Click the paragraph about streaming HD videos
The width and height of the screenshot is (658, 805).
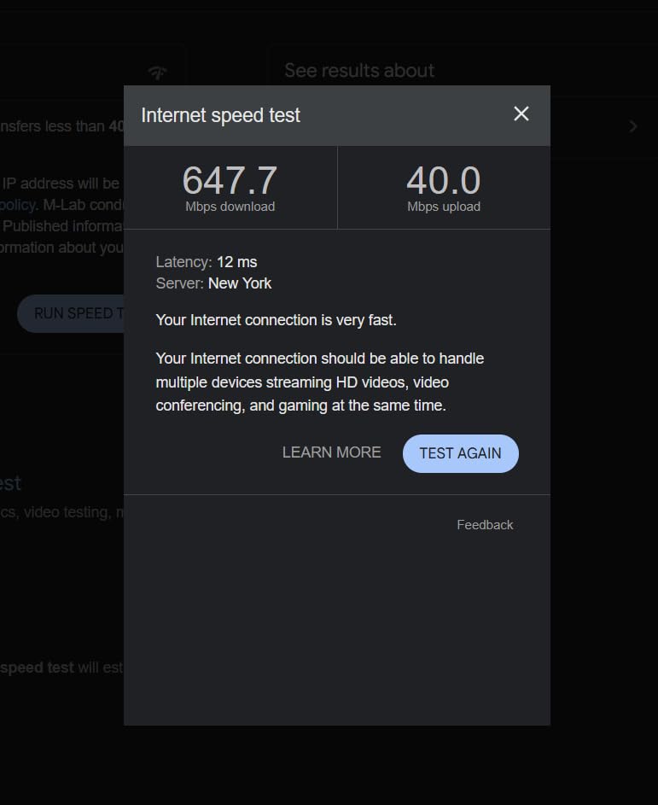(x=319, y=382)
